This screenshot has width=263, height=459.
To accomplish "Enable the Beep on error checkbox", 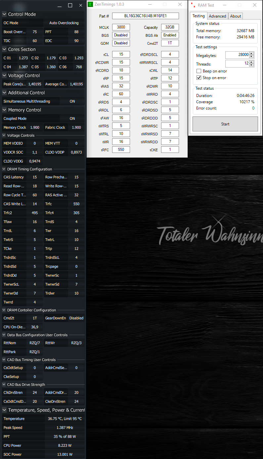I will coord(199,71).
